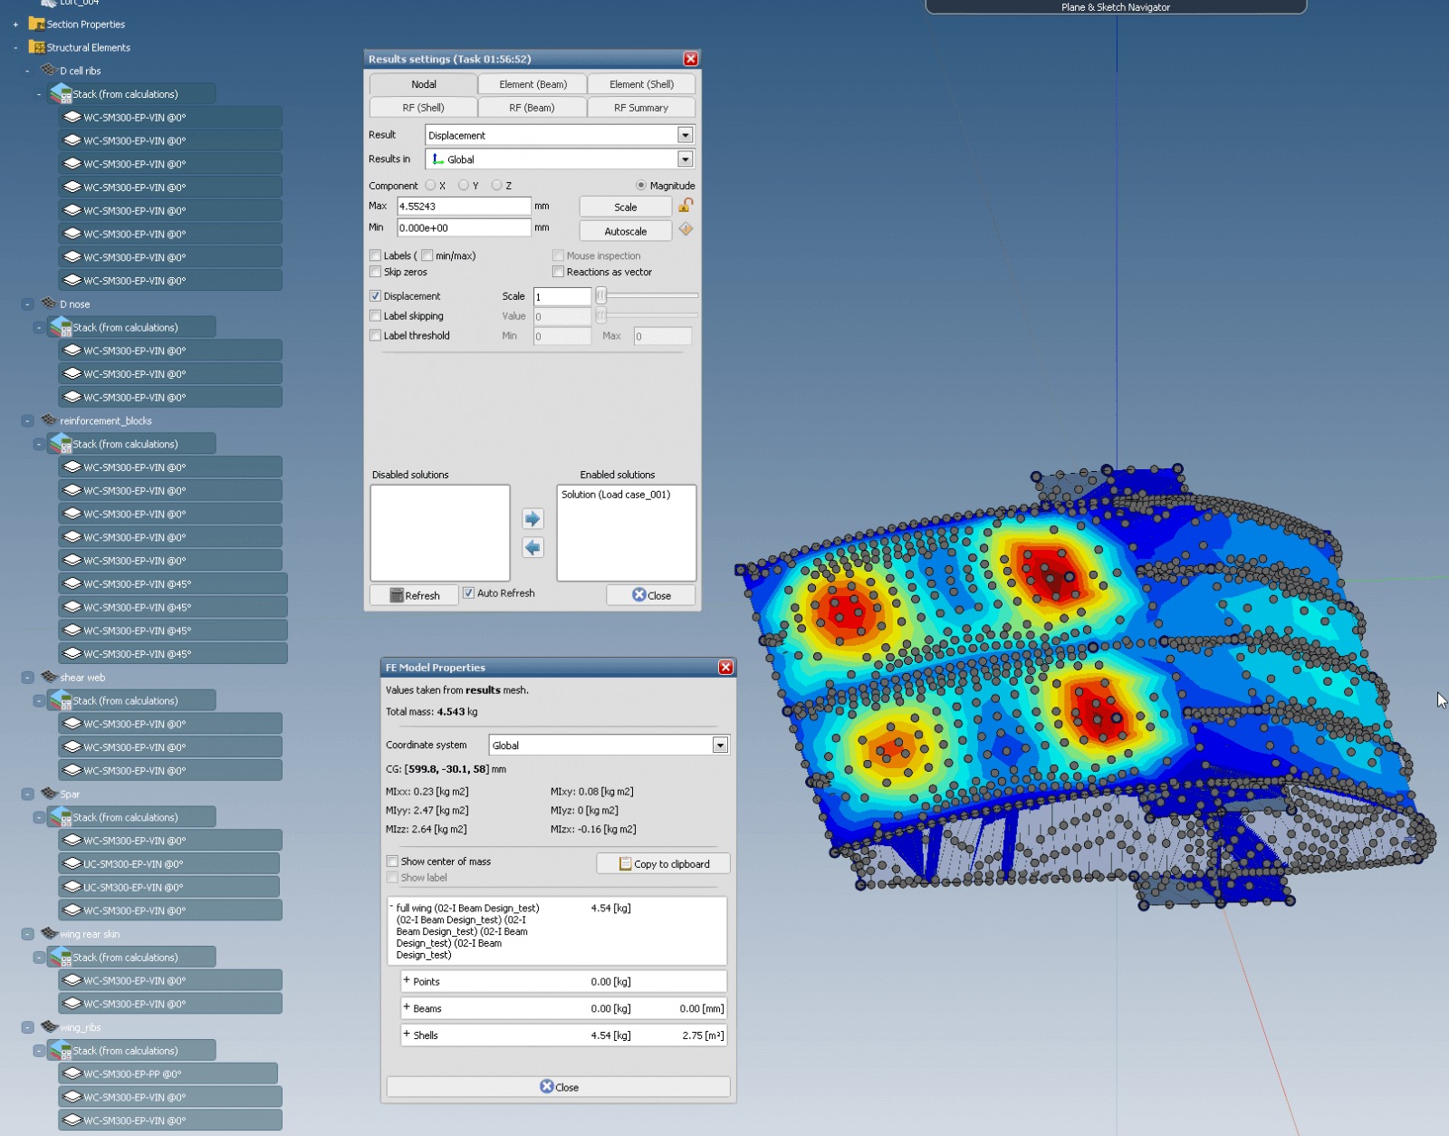Click the Stack icon under D cell ribs
The width and height of the screenshot is (1449, 1136).
click(x=61, y=93)
